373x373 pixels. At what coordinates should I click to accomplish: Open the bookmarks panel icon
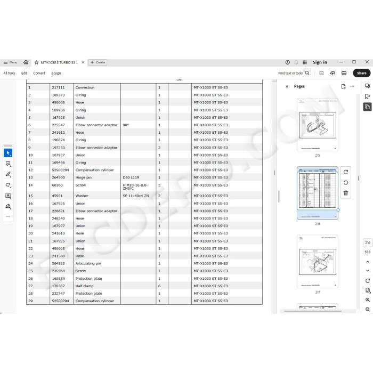click(367, 96)
